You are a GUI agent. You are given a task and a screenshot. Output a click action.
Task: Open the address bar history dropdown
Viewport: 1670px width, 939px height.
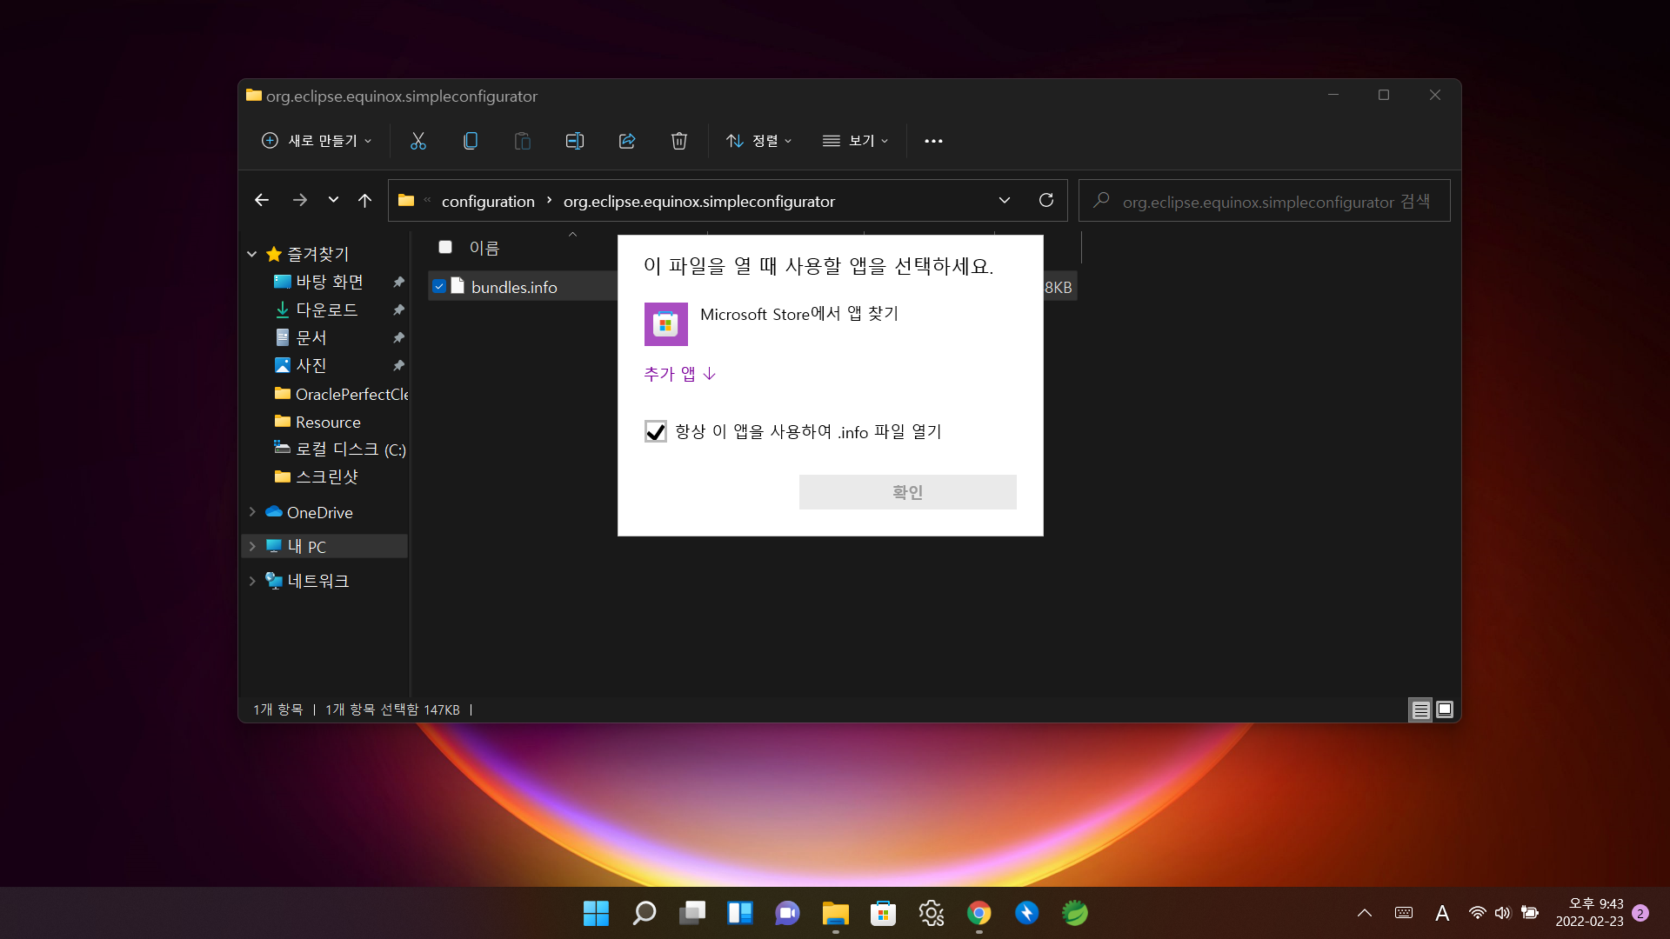(x=1005, y=201)
